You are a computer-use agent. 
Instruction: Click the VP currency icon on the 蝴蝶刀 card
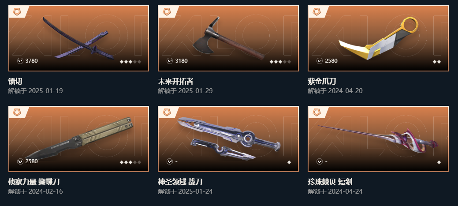[x=20, y=161]
